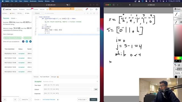Open the Bookmarks menu
Image resolution: width=182 pixels, height=102 pixels.
tap(33, 1)
